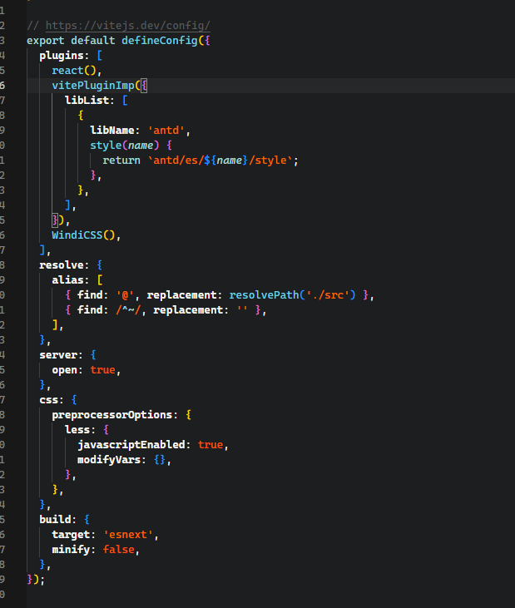Click the 'build' property key

[x=55, y=520]
